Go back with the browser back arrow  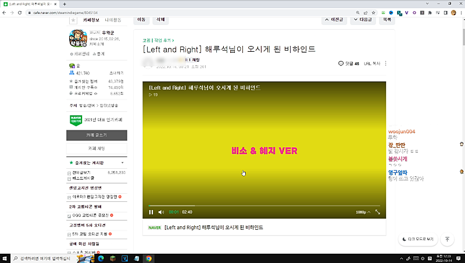(x=4, y=13)
